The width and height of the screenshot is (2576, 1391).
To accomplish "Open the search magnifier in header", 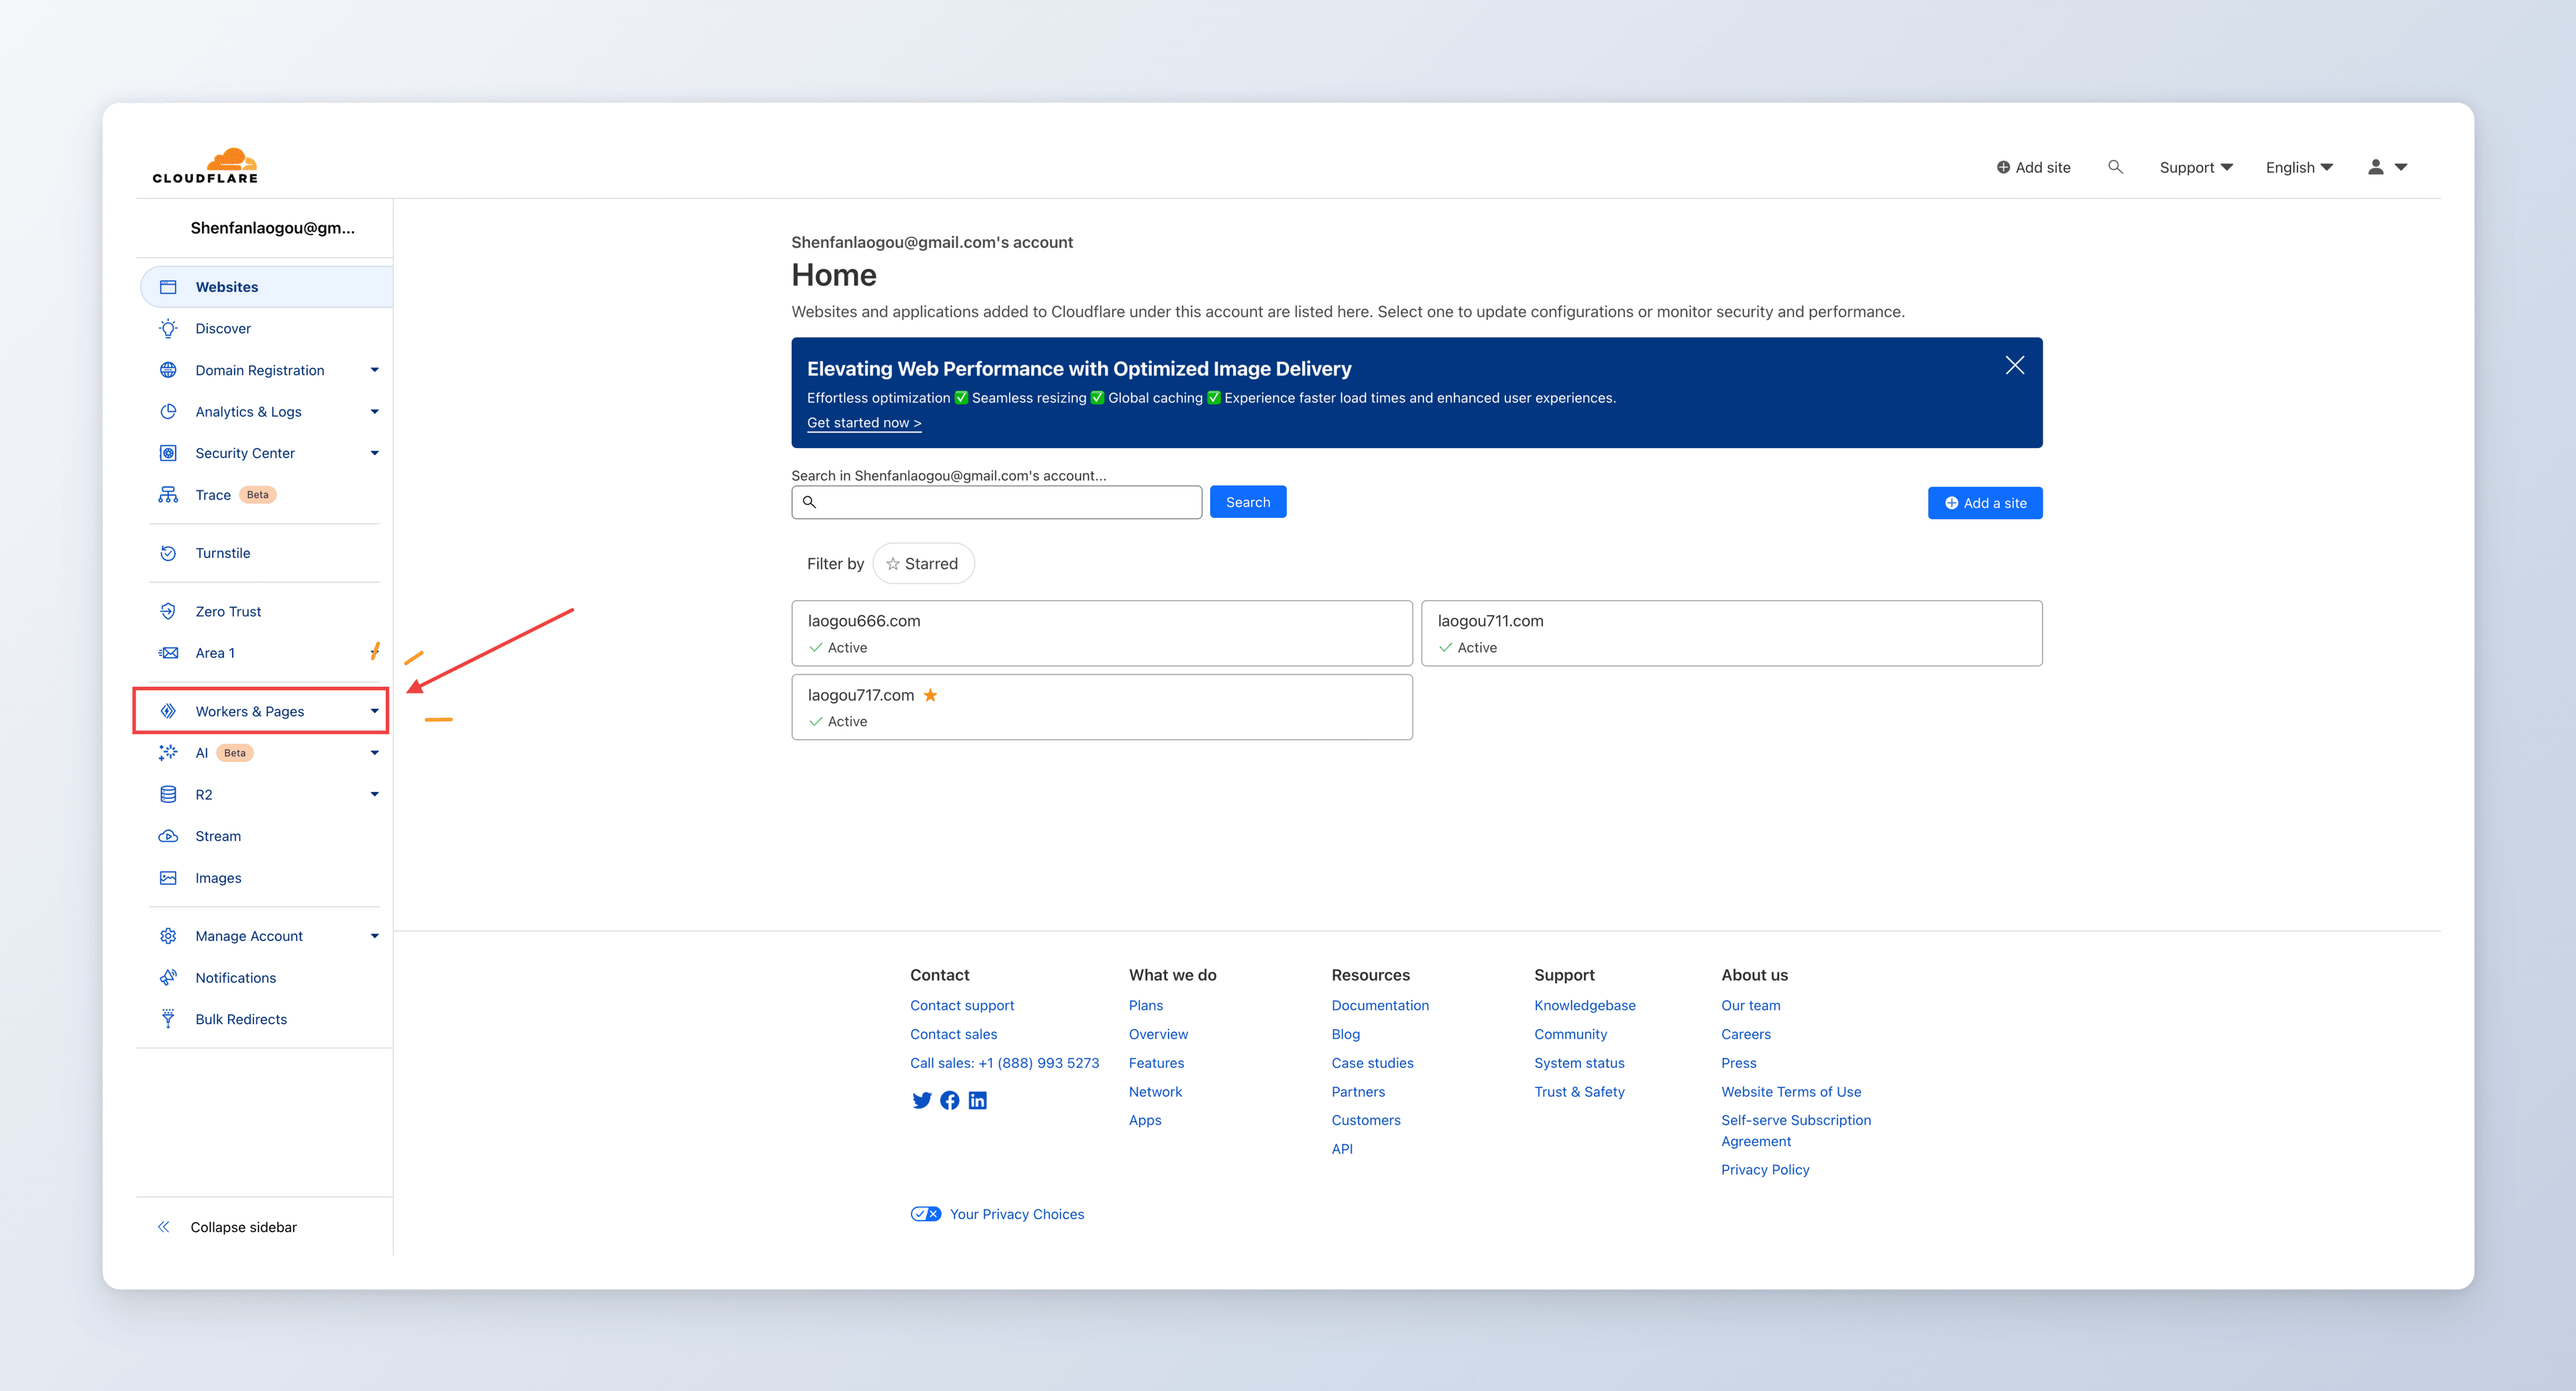I will coord(2115,167).
